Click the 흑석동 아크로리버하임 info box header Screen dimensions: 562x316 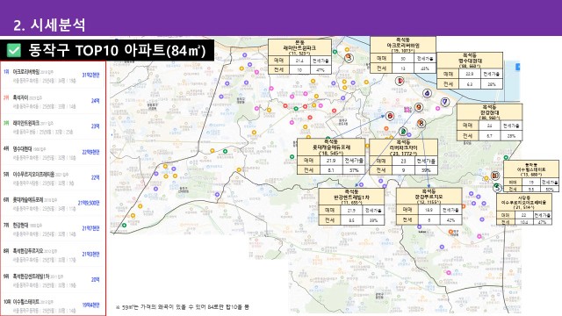403,45
